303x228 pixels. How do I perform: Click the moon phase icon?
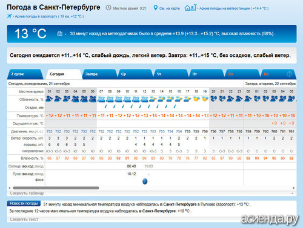point(145,181)
